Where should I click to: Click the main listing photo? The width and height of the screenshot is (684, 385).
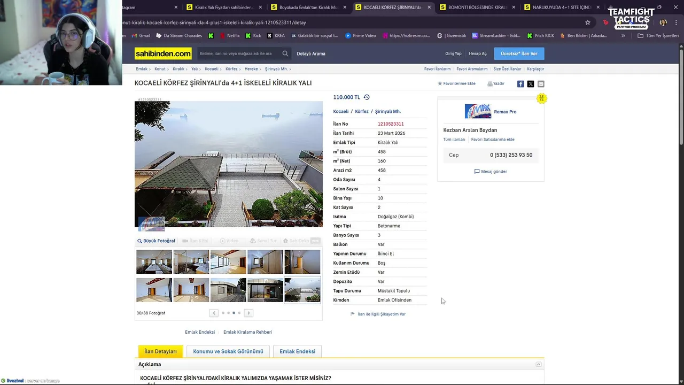pos(229,164)
